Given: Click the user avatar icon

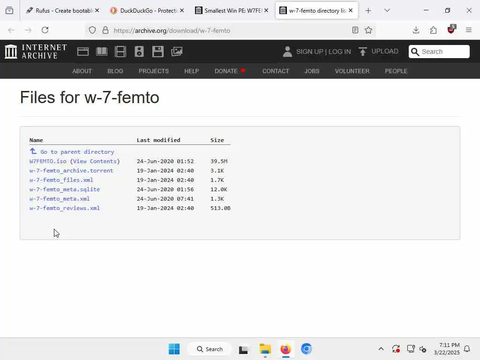Looking at the screenshot, I should pyautogui.click(x=287, y=52).
